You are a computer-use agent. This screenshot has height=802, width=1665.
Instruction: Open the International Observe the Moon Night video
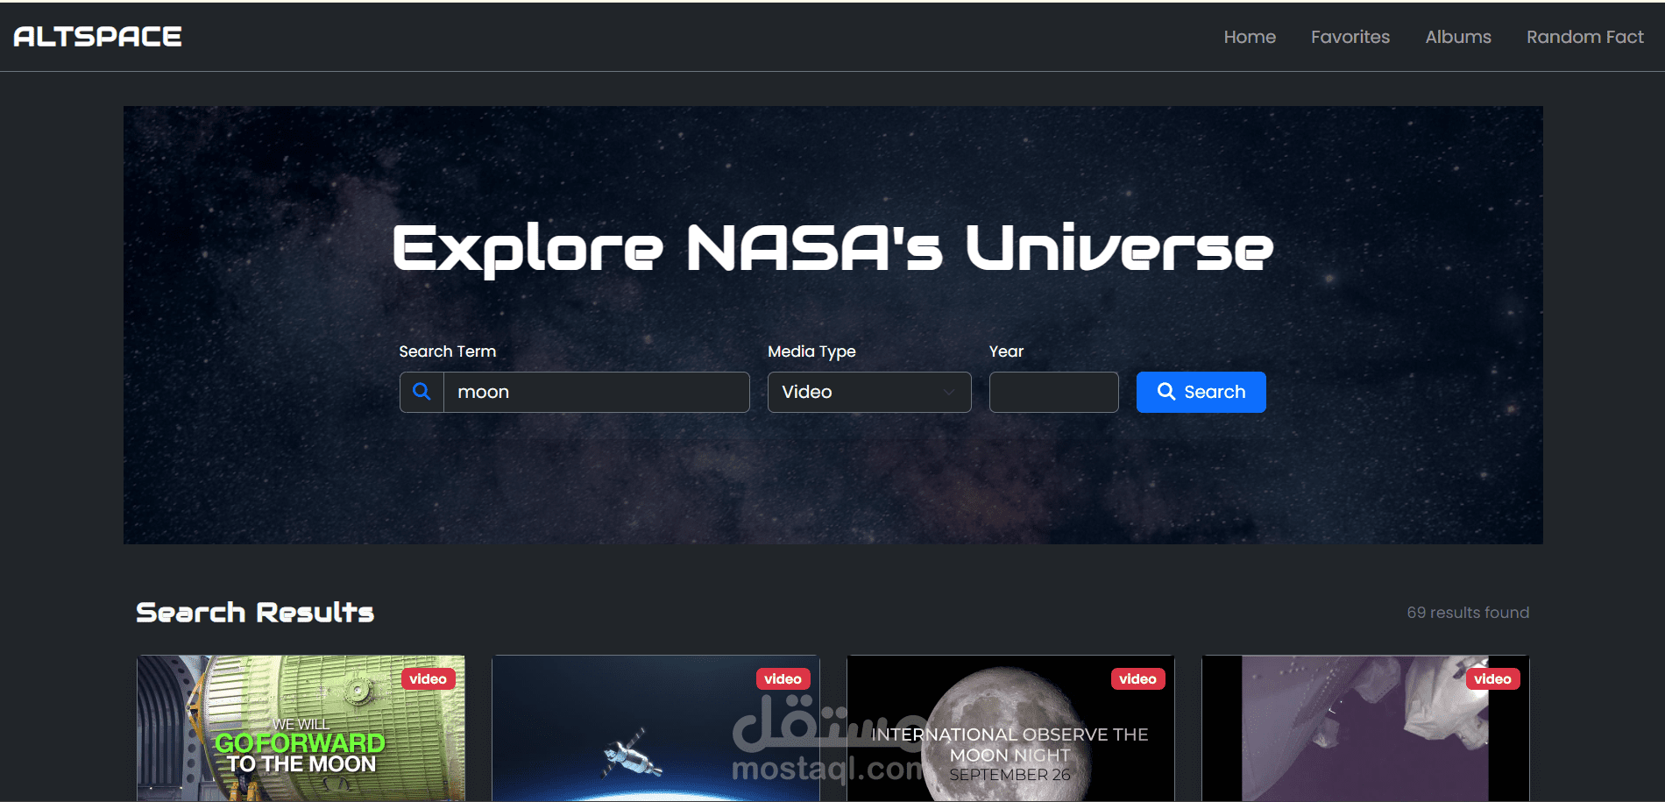(1010, 728)
